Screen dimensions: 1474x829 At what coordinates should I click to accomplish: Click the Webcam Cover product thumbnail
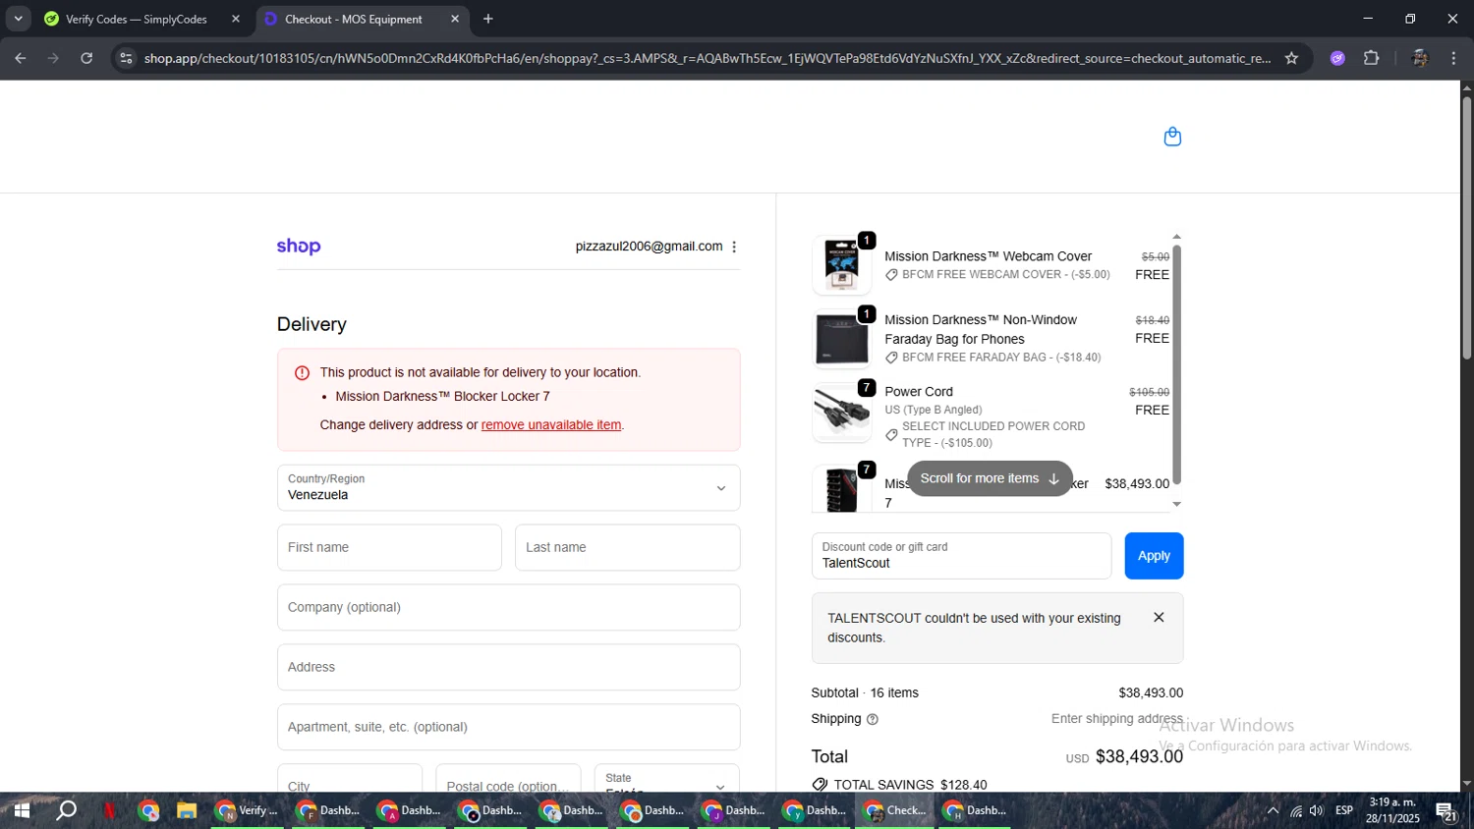pyautogui.click(x=841, y=265)
